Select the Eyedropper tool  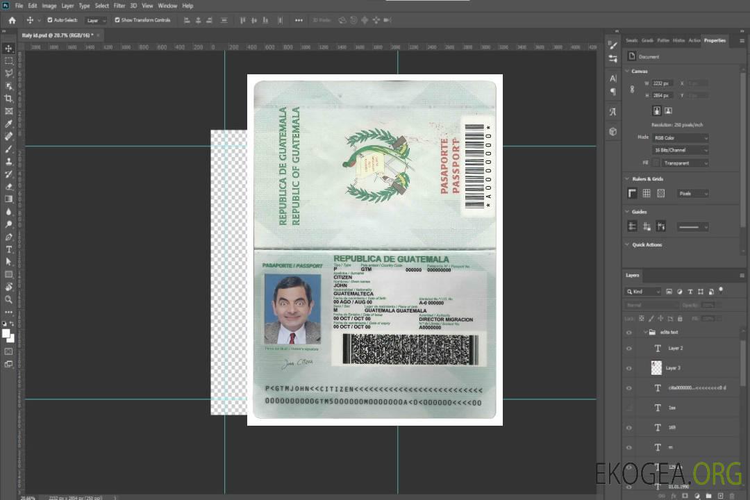click(8, 124)
